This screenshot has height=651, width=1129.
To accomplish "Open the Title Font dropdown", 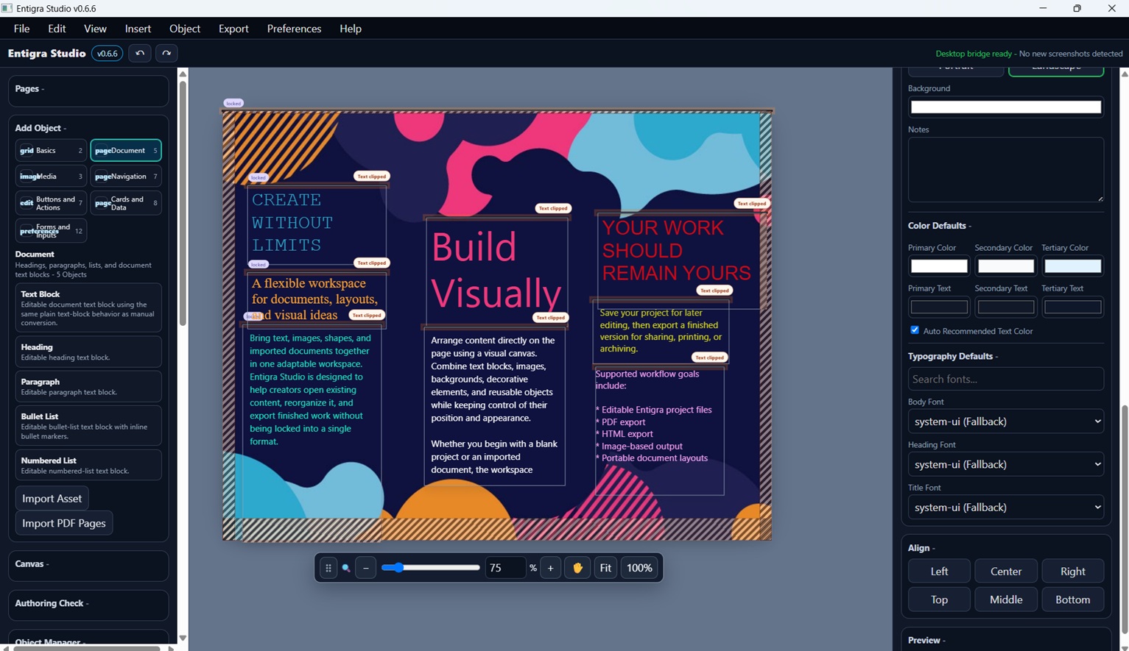I will pos(1006,507).
